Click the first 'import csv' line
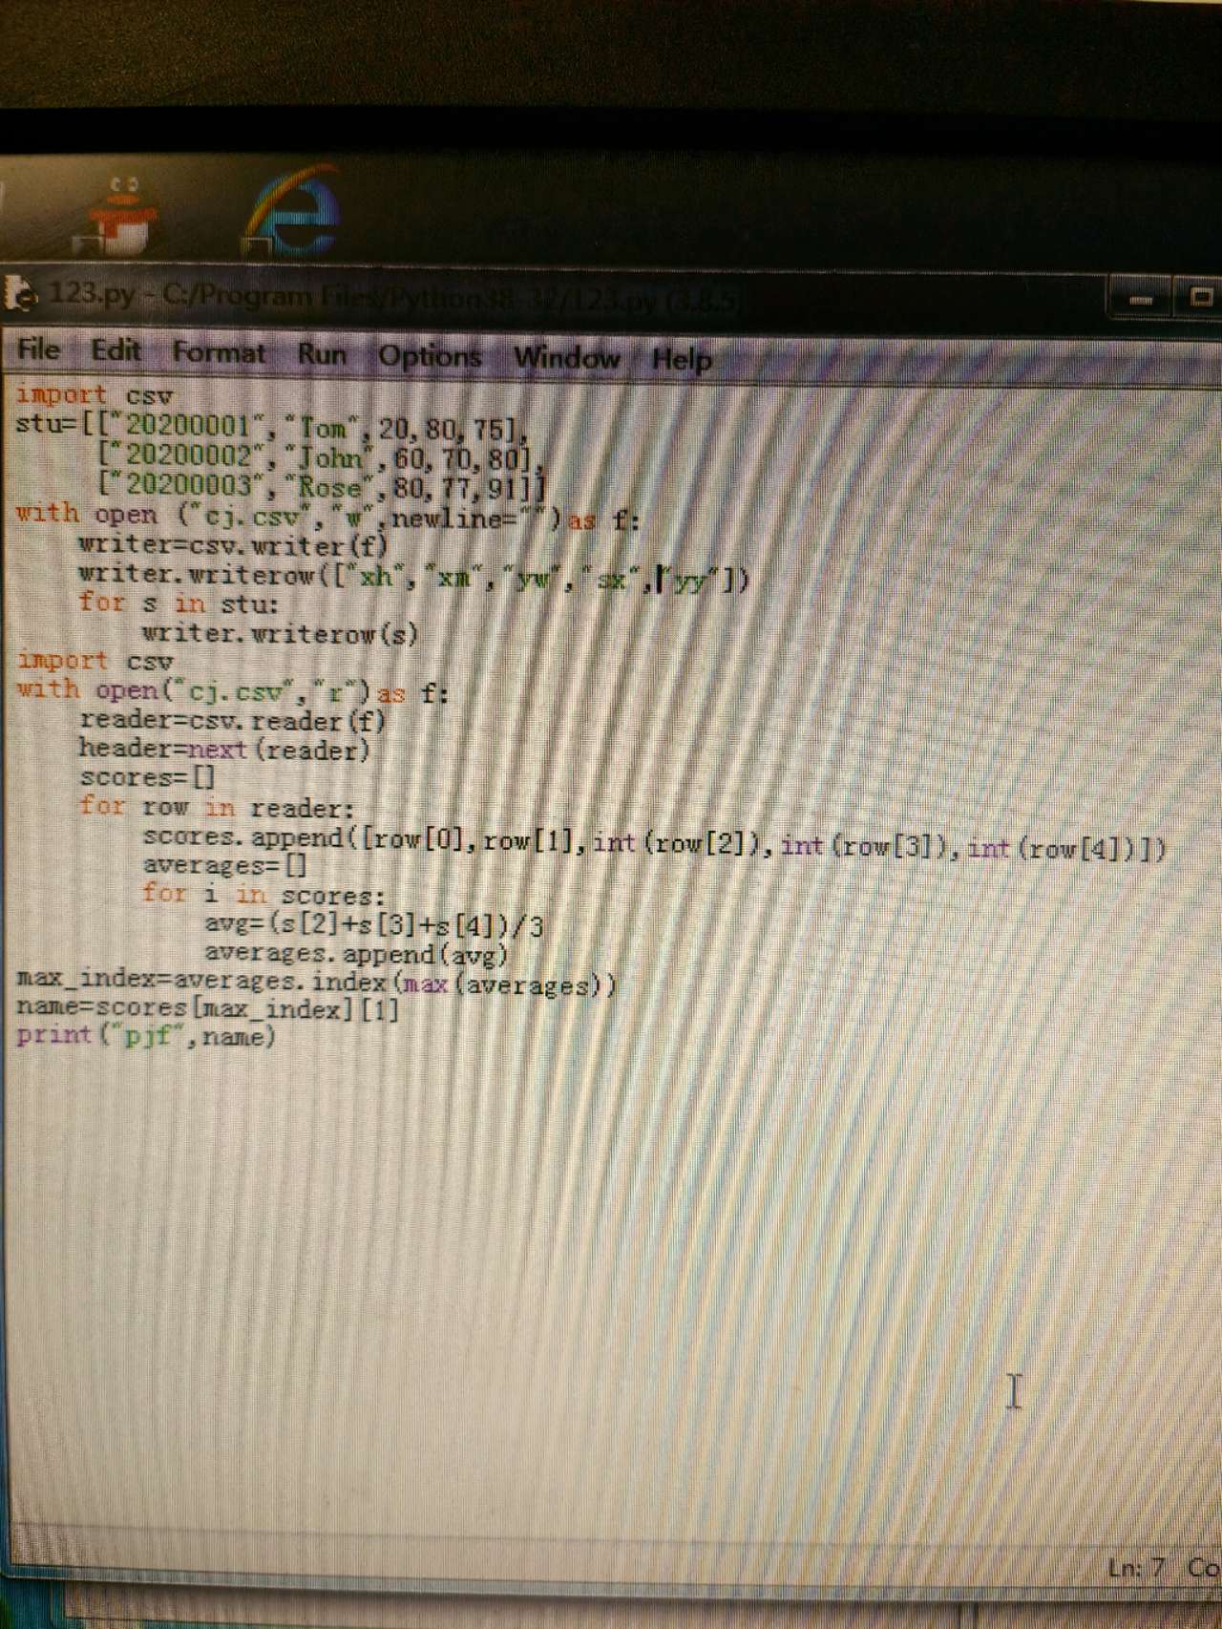This screenshot has width=1222, height=1629. (94, 394)
